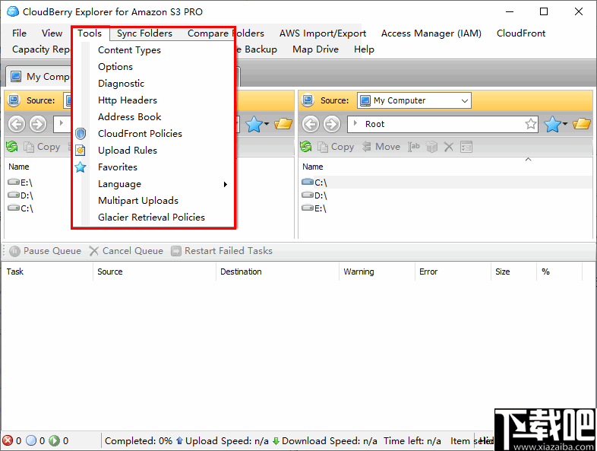Open the Content Types menu entry

[x=129, y=50]
